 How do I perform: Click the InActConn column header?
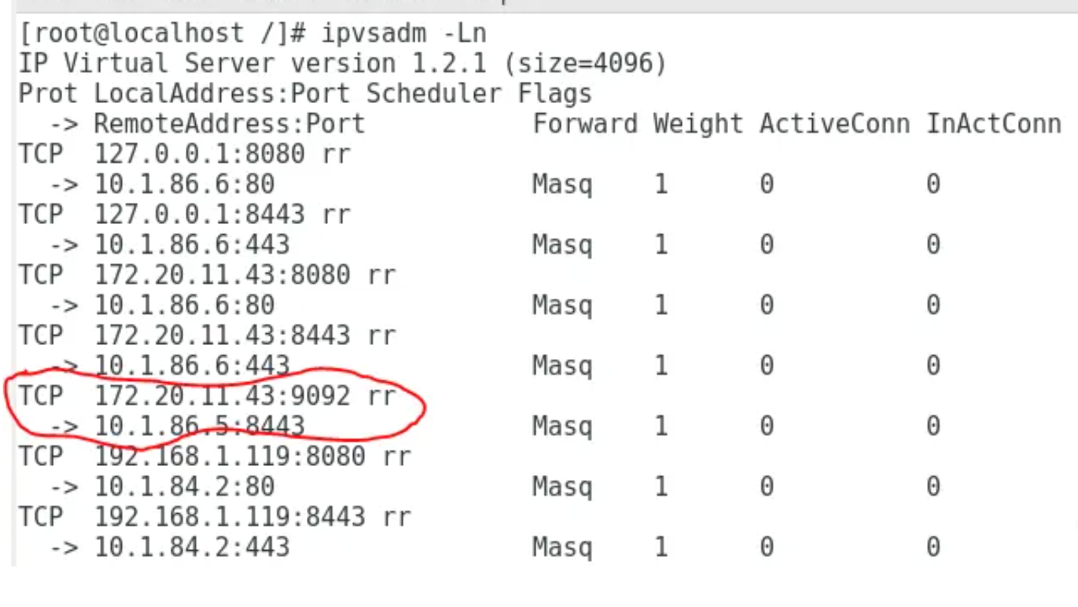click(993, 124)
